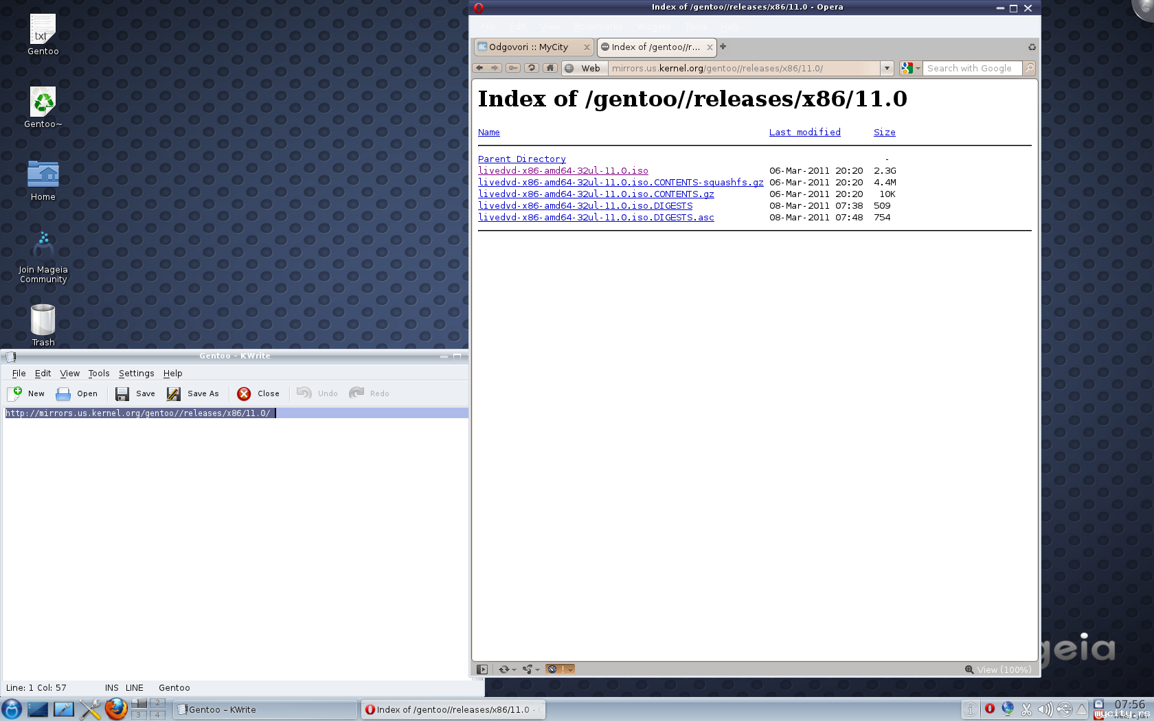Open Klipper clipboard scissors tray icon

pyautogui.click(x=1026, y=709)
